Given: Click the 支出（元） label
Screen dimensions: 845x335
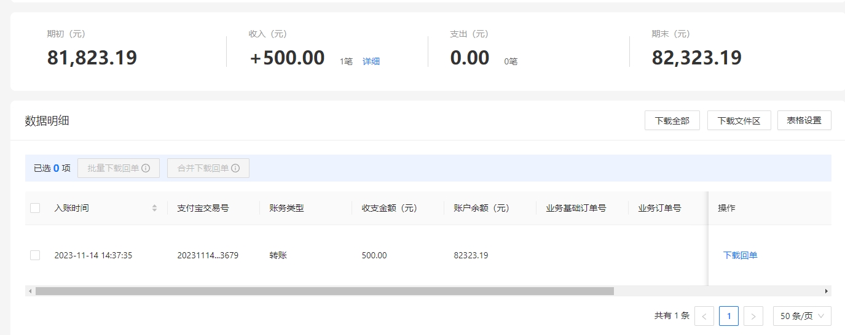Looking at the screenshot, I should (x=469, y=34).
